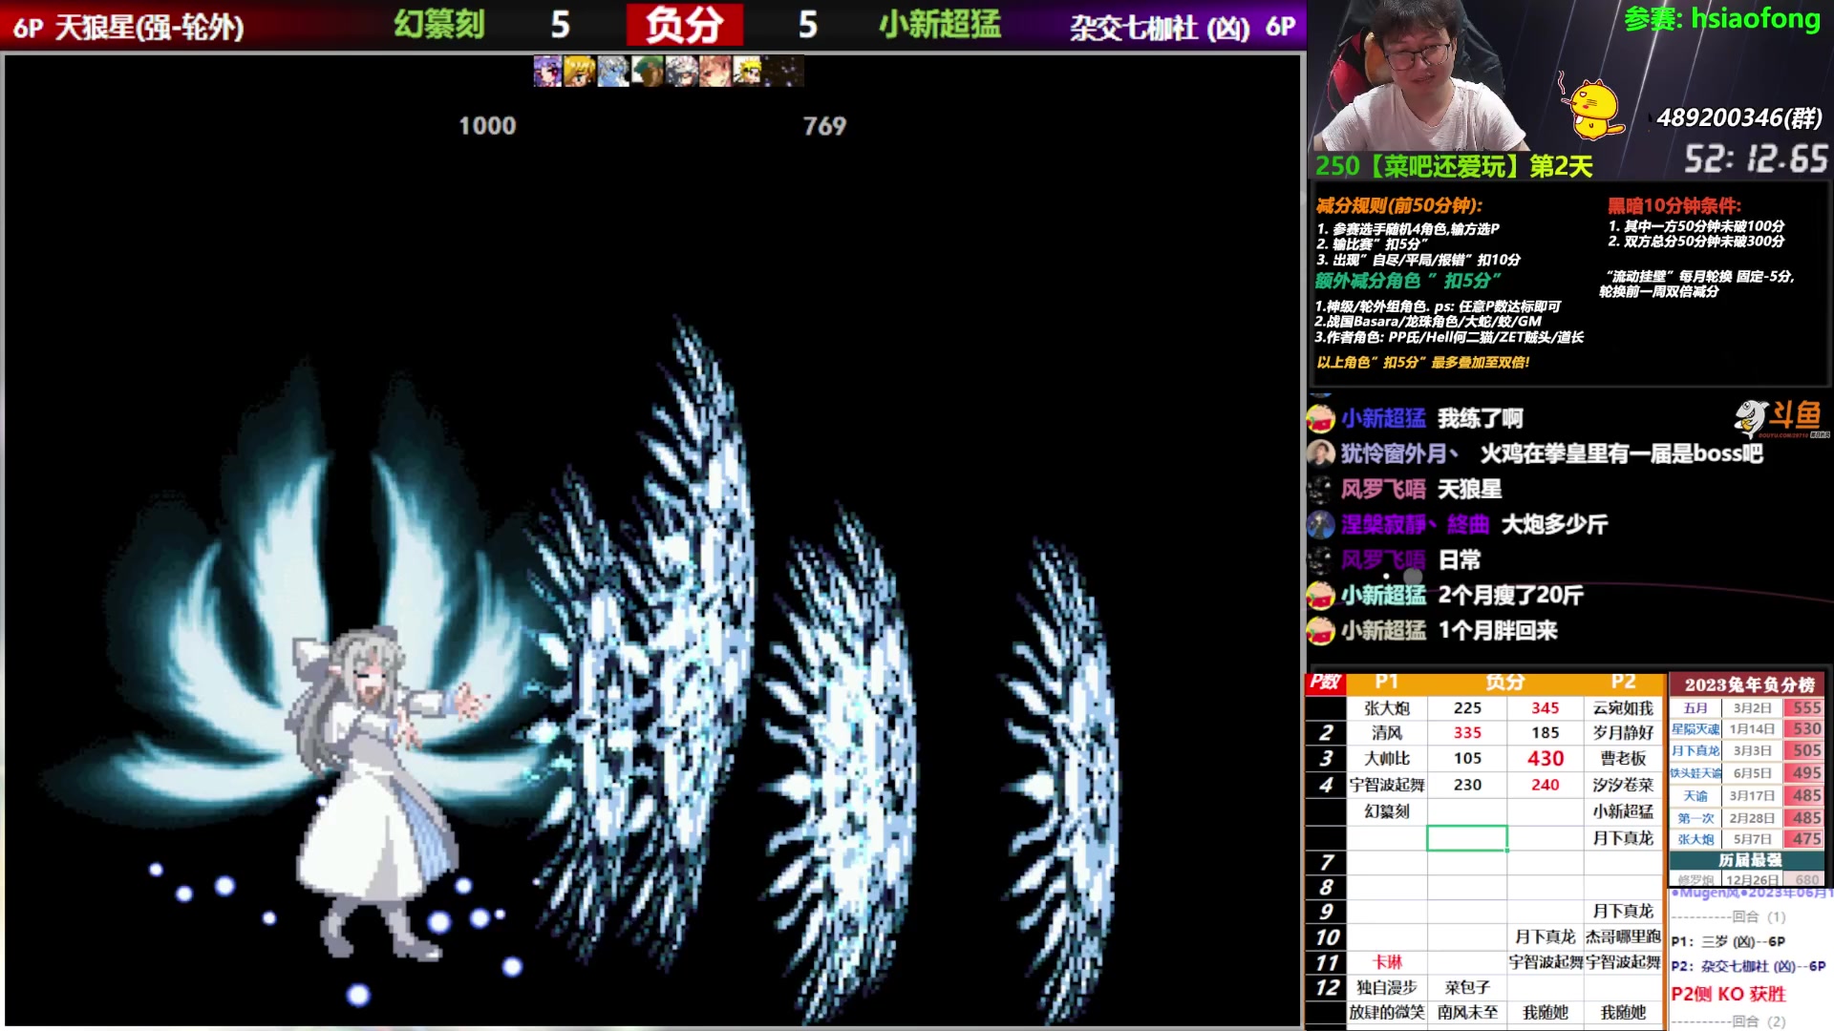Click log line P1: 三岁 (凶)--6P
1834x1031 pixels.
(1728, 941)
